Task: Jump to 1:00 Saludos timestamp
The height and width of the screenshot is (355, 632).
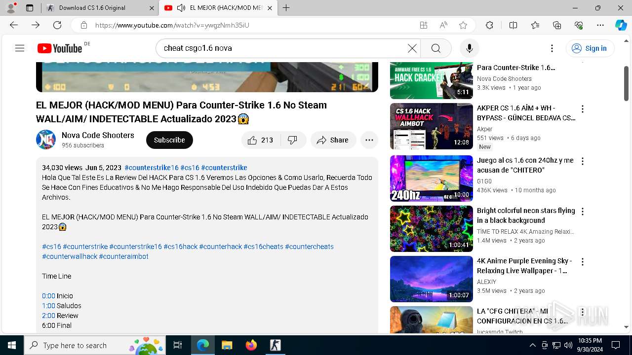Action: pyautogui.click(x=48, y=306)
